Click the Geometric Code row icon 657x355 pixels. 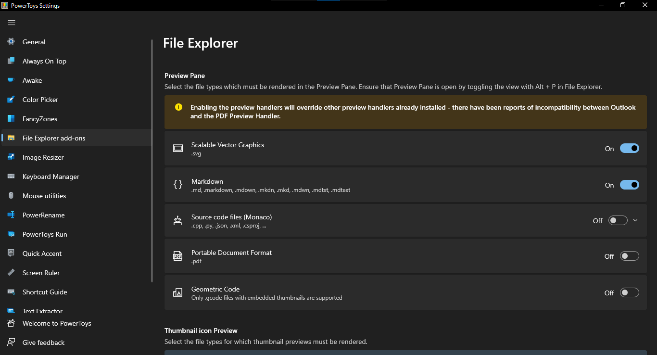(x=178, y=292)
